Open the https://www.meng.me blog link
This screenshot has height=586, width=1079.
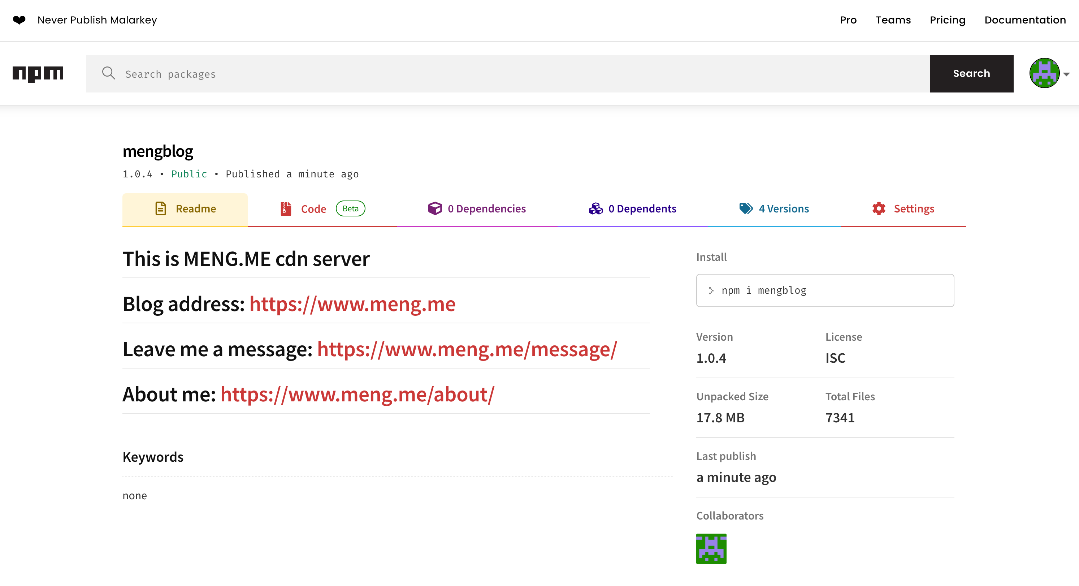point(352,304)
